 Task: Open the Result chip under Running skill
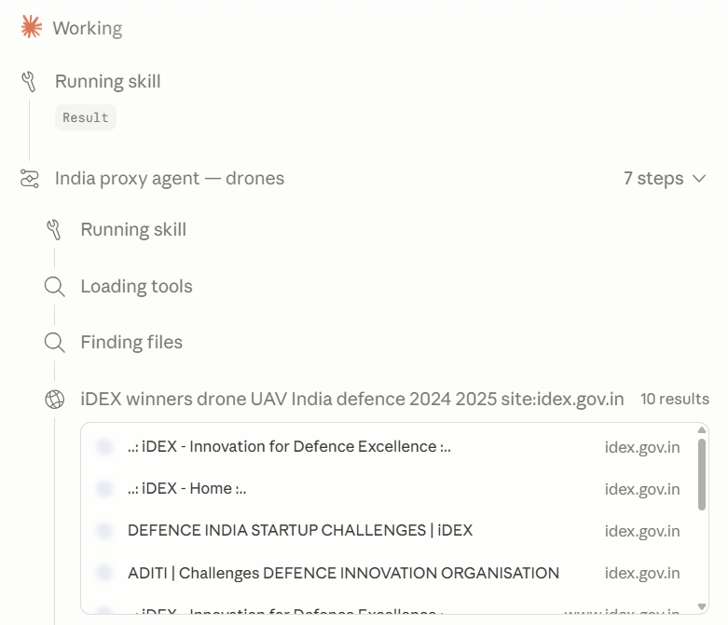(86, 117)
